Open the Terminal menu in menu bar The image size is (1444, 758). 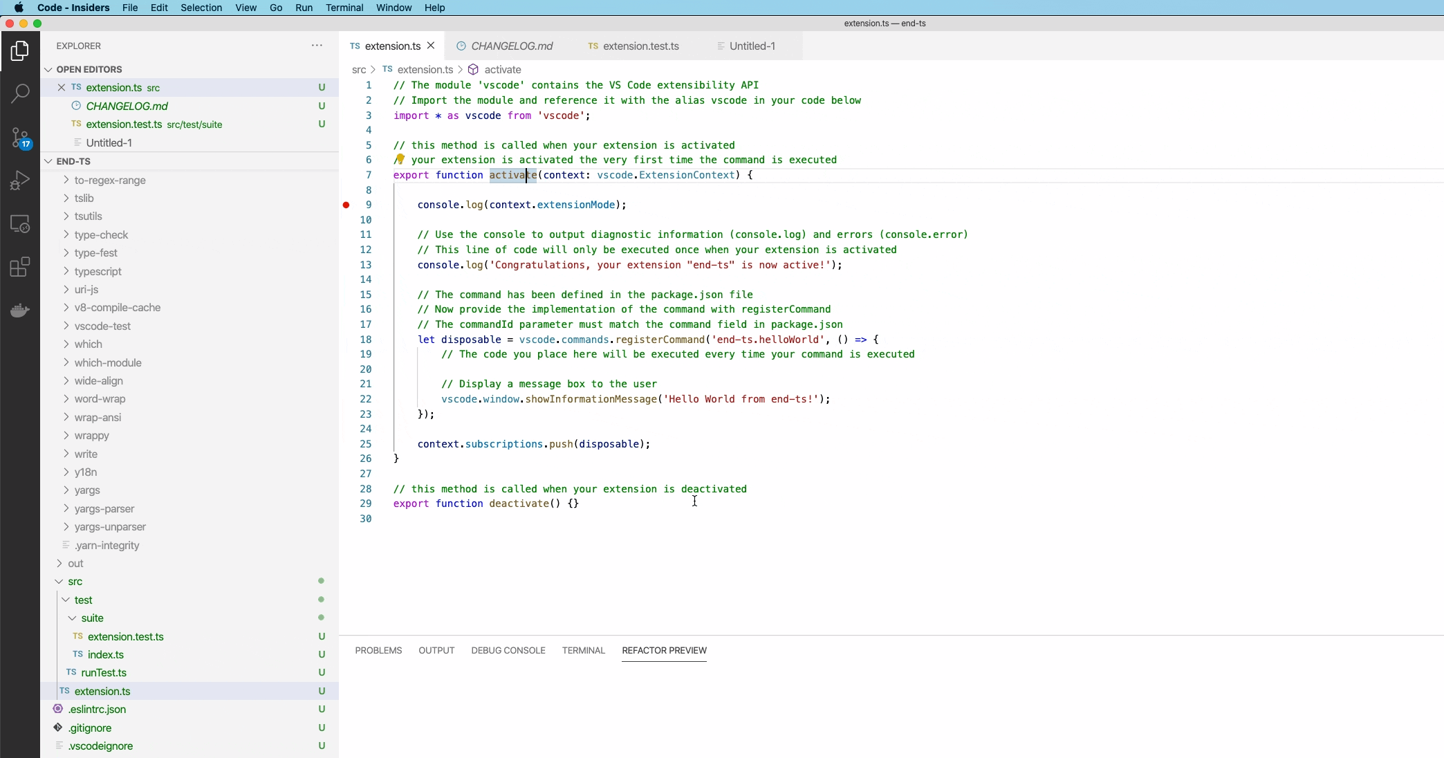344,8
